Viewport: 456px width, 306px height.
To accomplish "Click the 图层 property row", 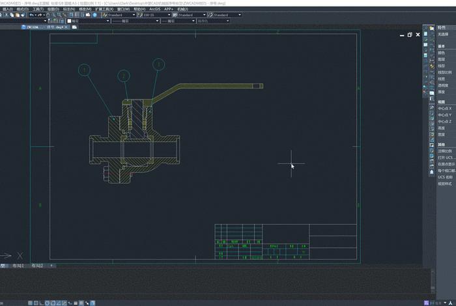I will 446,59.
